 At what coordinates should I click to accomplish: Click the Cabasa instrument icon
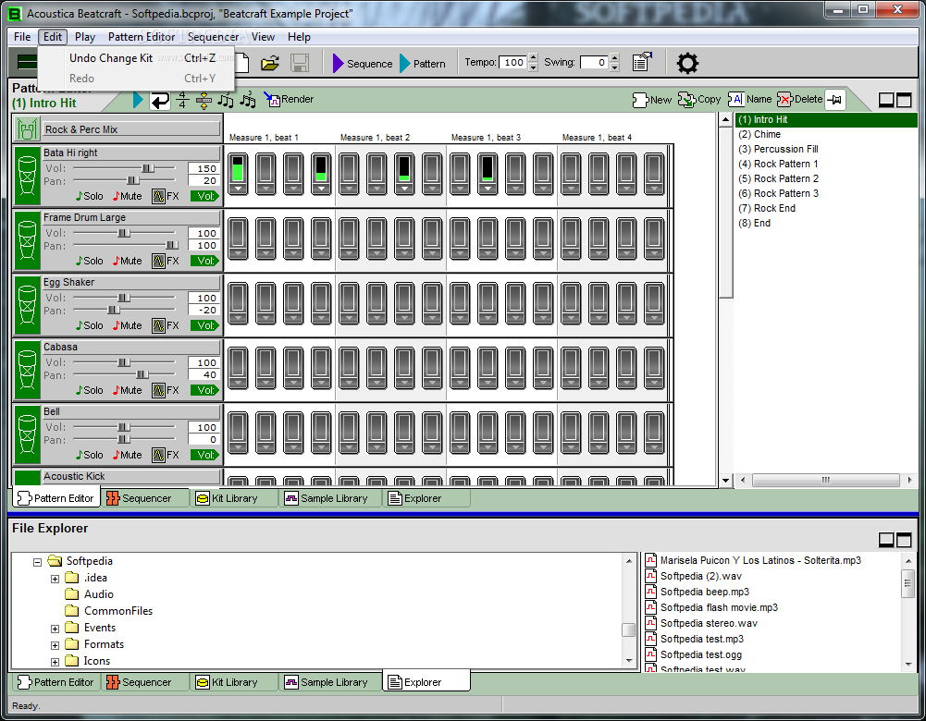coord(27,370)
